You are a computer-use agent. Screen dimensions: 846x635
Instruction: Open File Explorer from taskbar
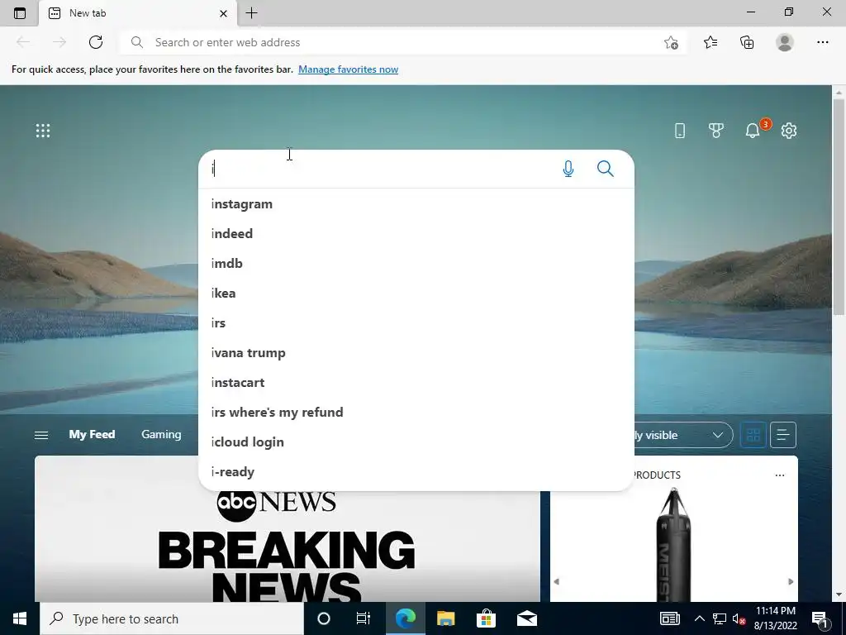(445, 618)
